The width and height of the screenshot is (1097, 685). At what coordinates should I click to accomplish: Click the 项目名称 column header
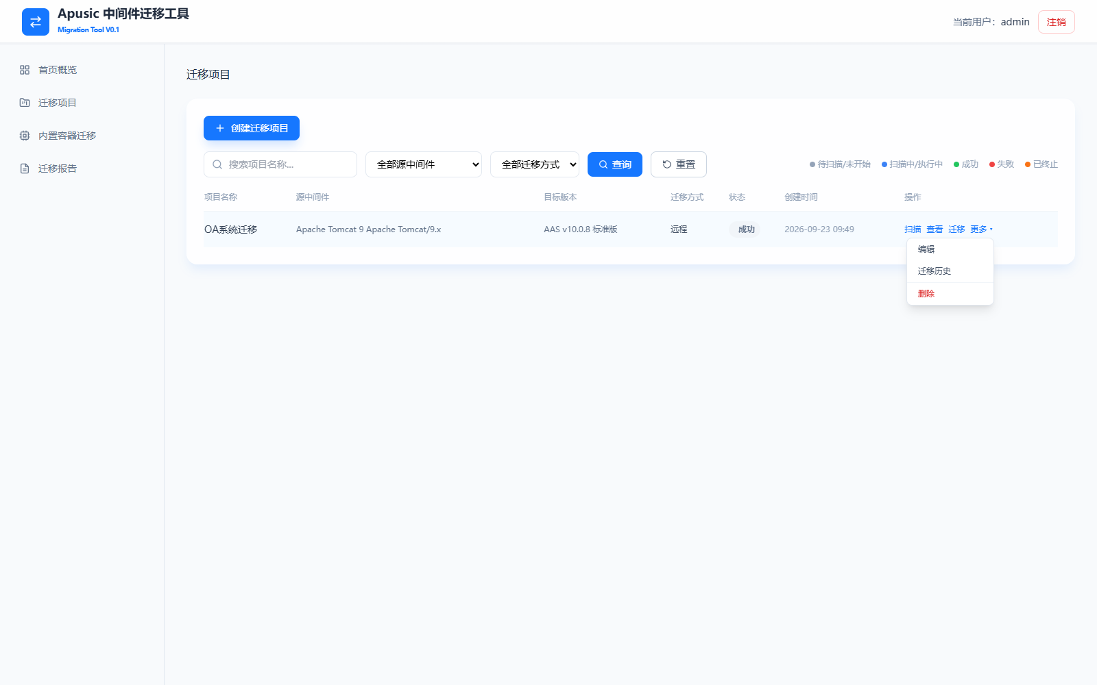pyautogui.click(x=221, y=197)
